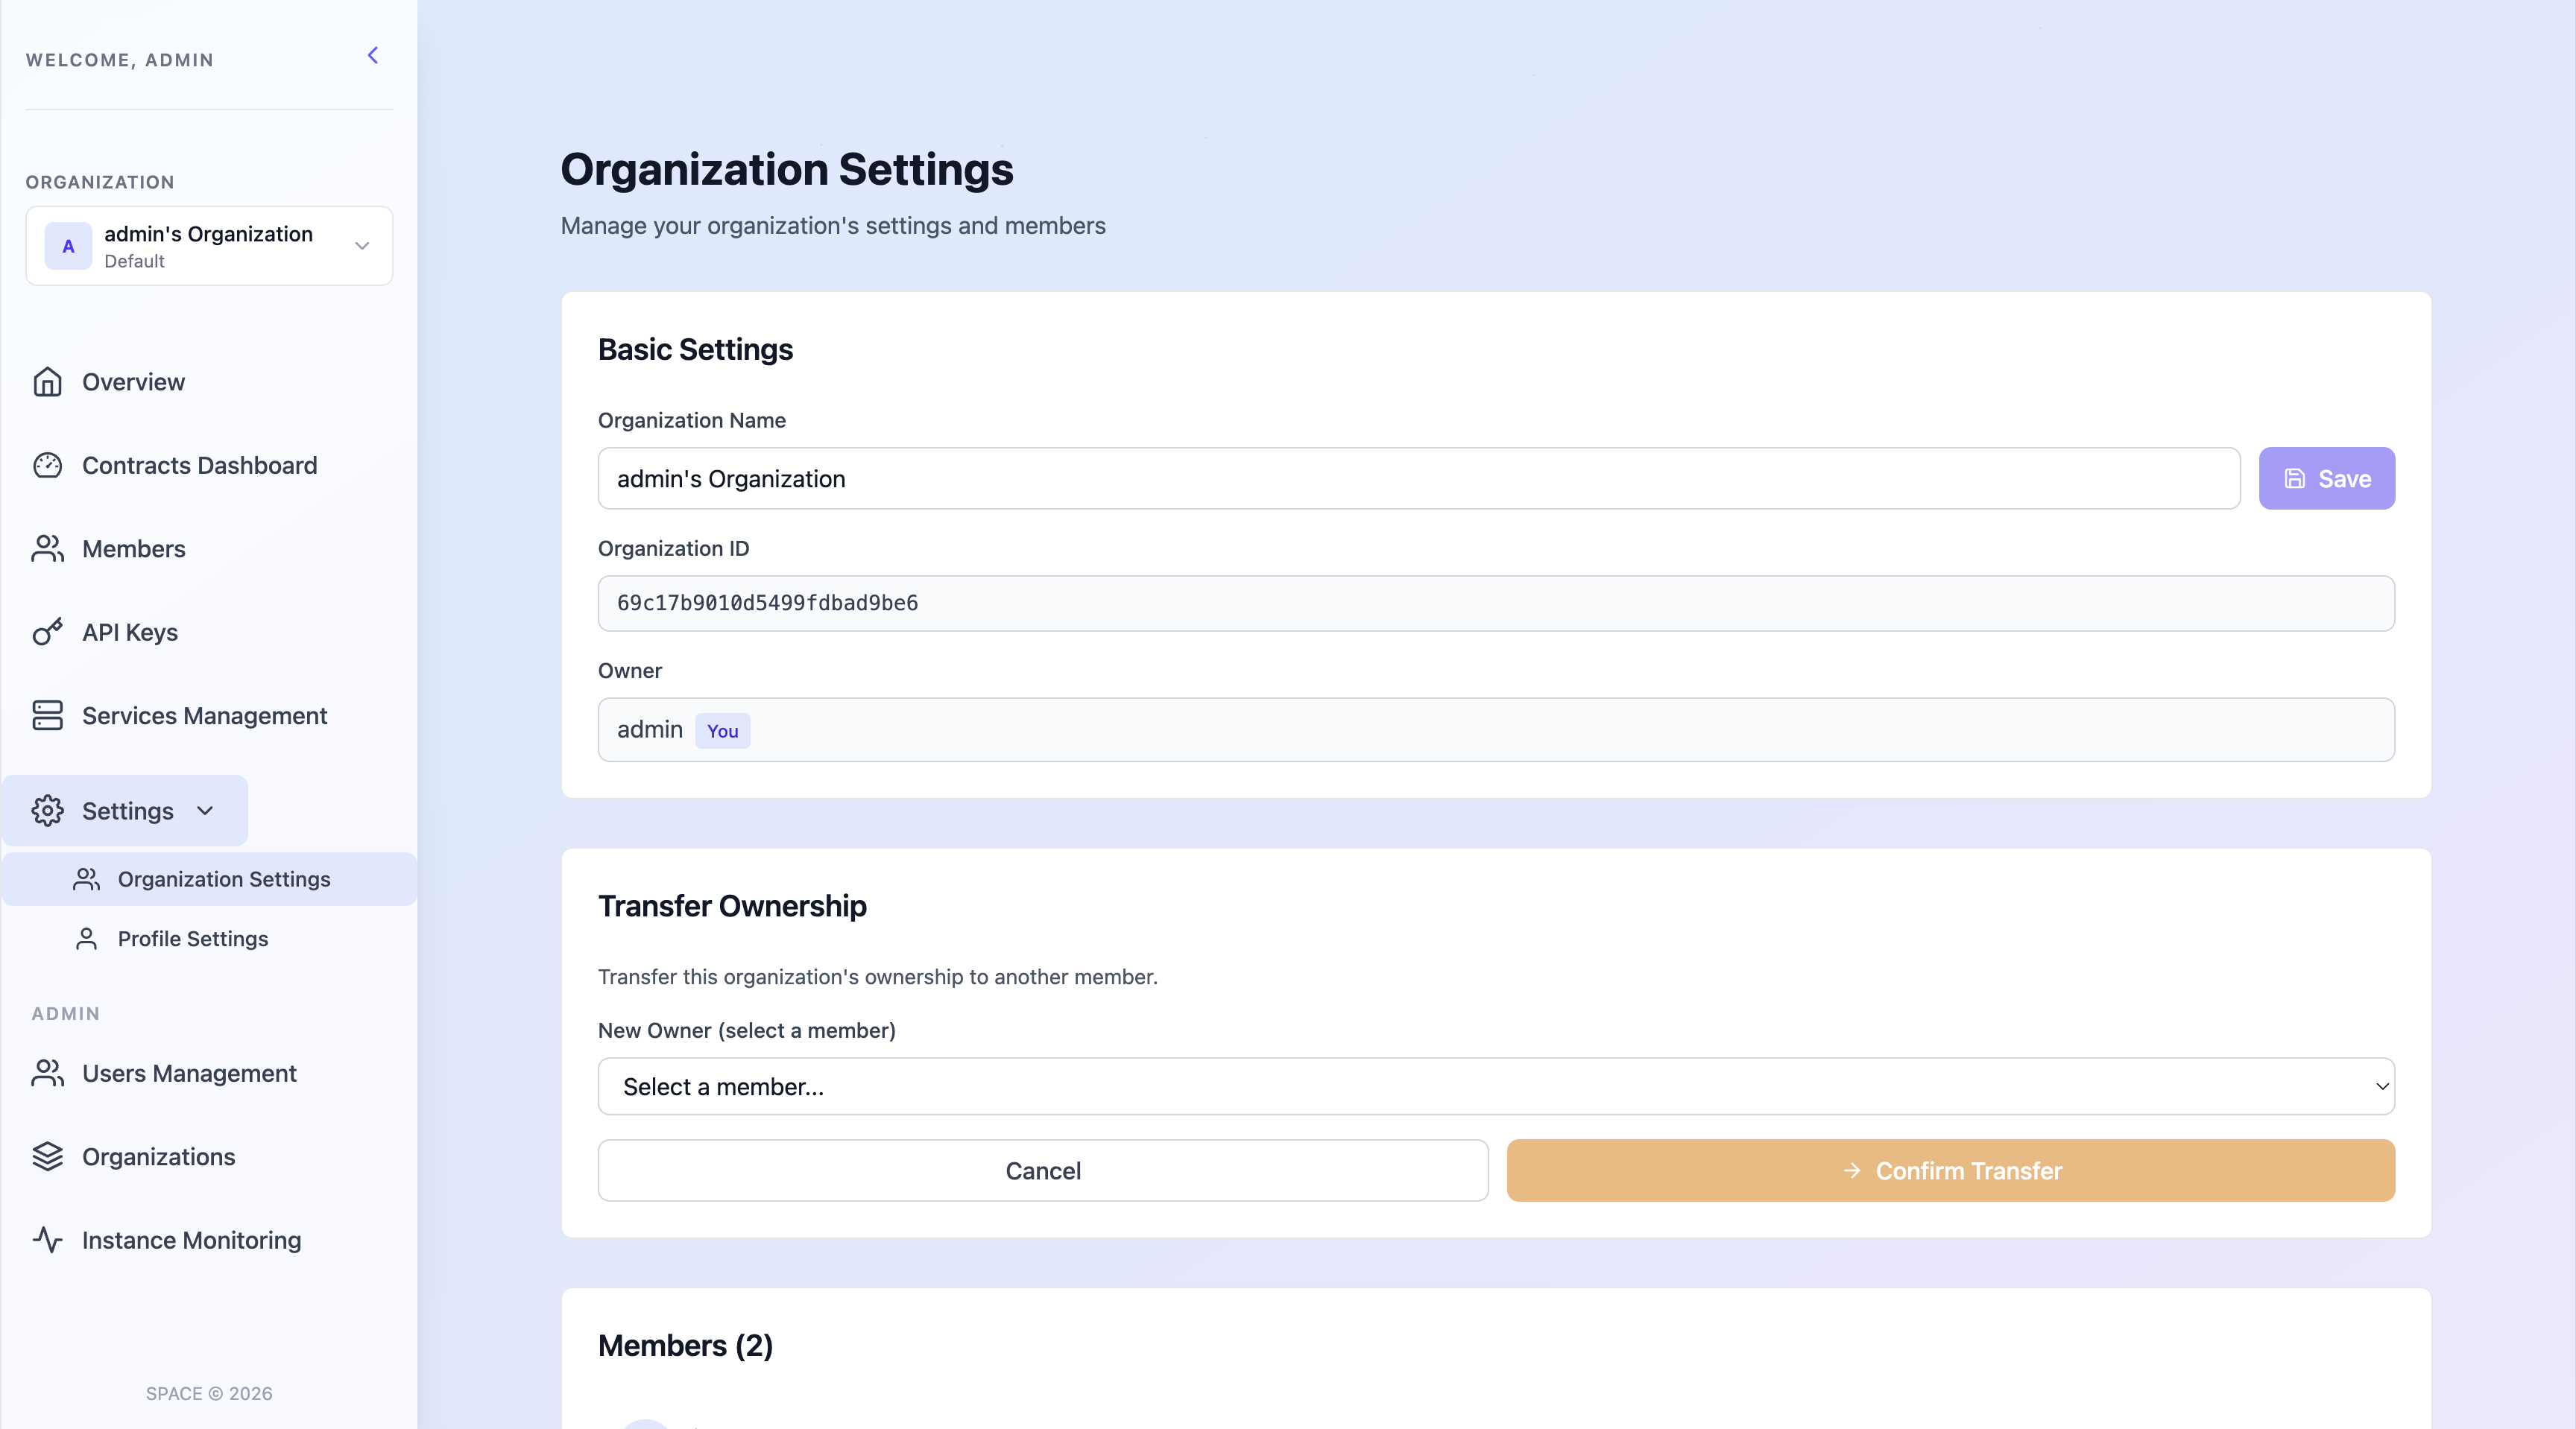Click the floppy disk icon in Save
2576x1429 pixels.
pyautogui.click(x=2295, y=478)
